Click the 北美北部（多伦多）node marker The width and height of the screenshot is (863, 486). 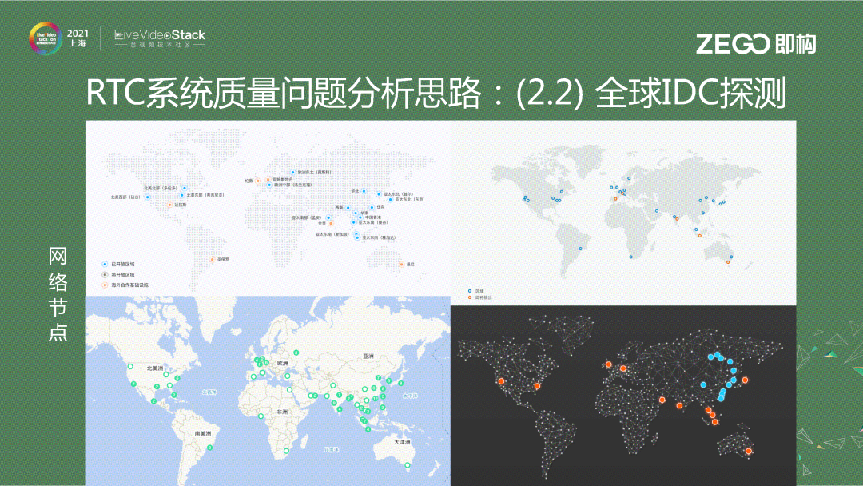point(183,187)
